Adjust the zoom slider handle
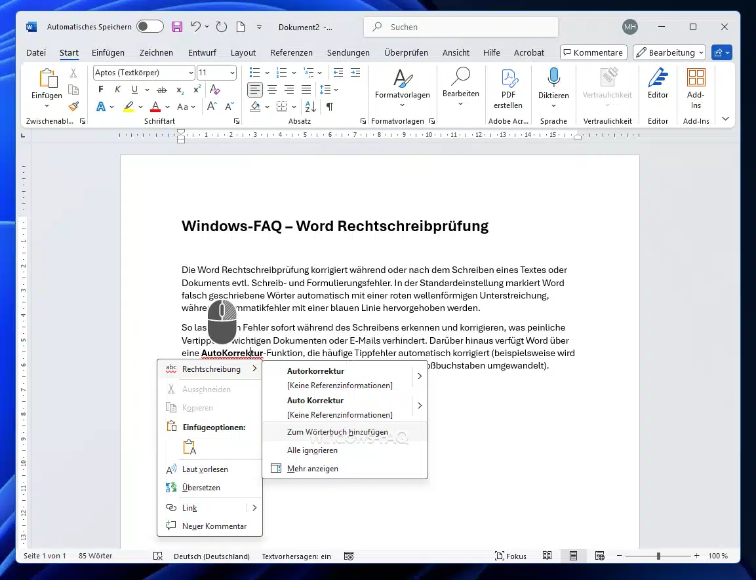The image size is (756, 580). click(658, 556)
